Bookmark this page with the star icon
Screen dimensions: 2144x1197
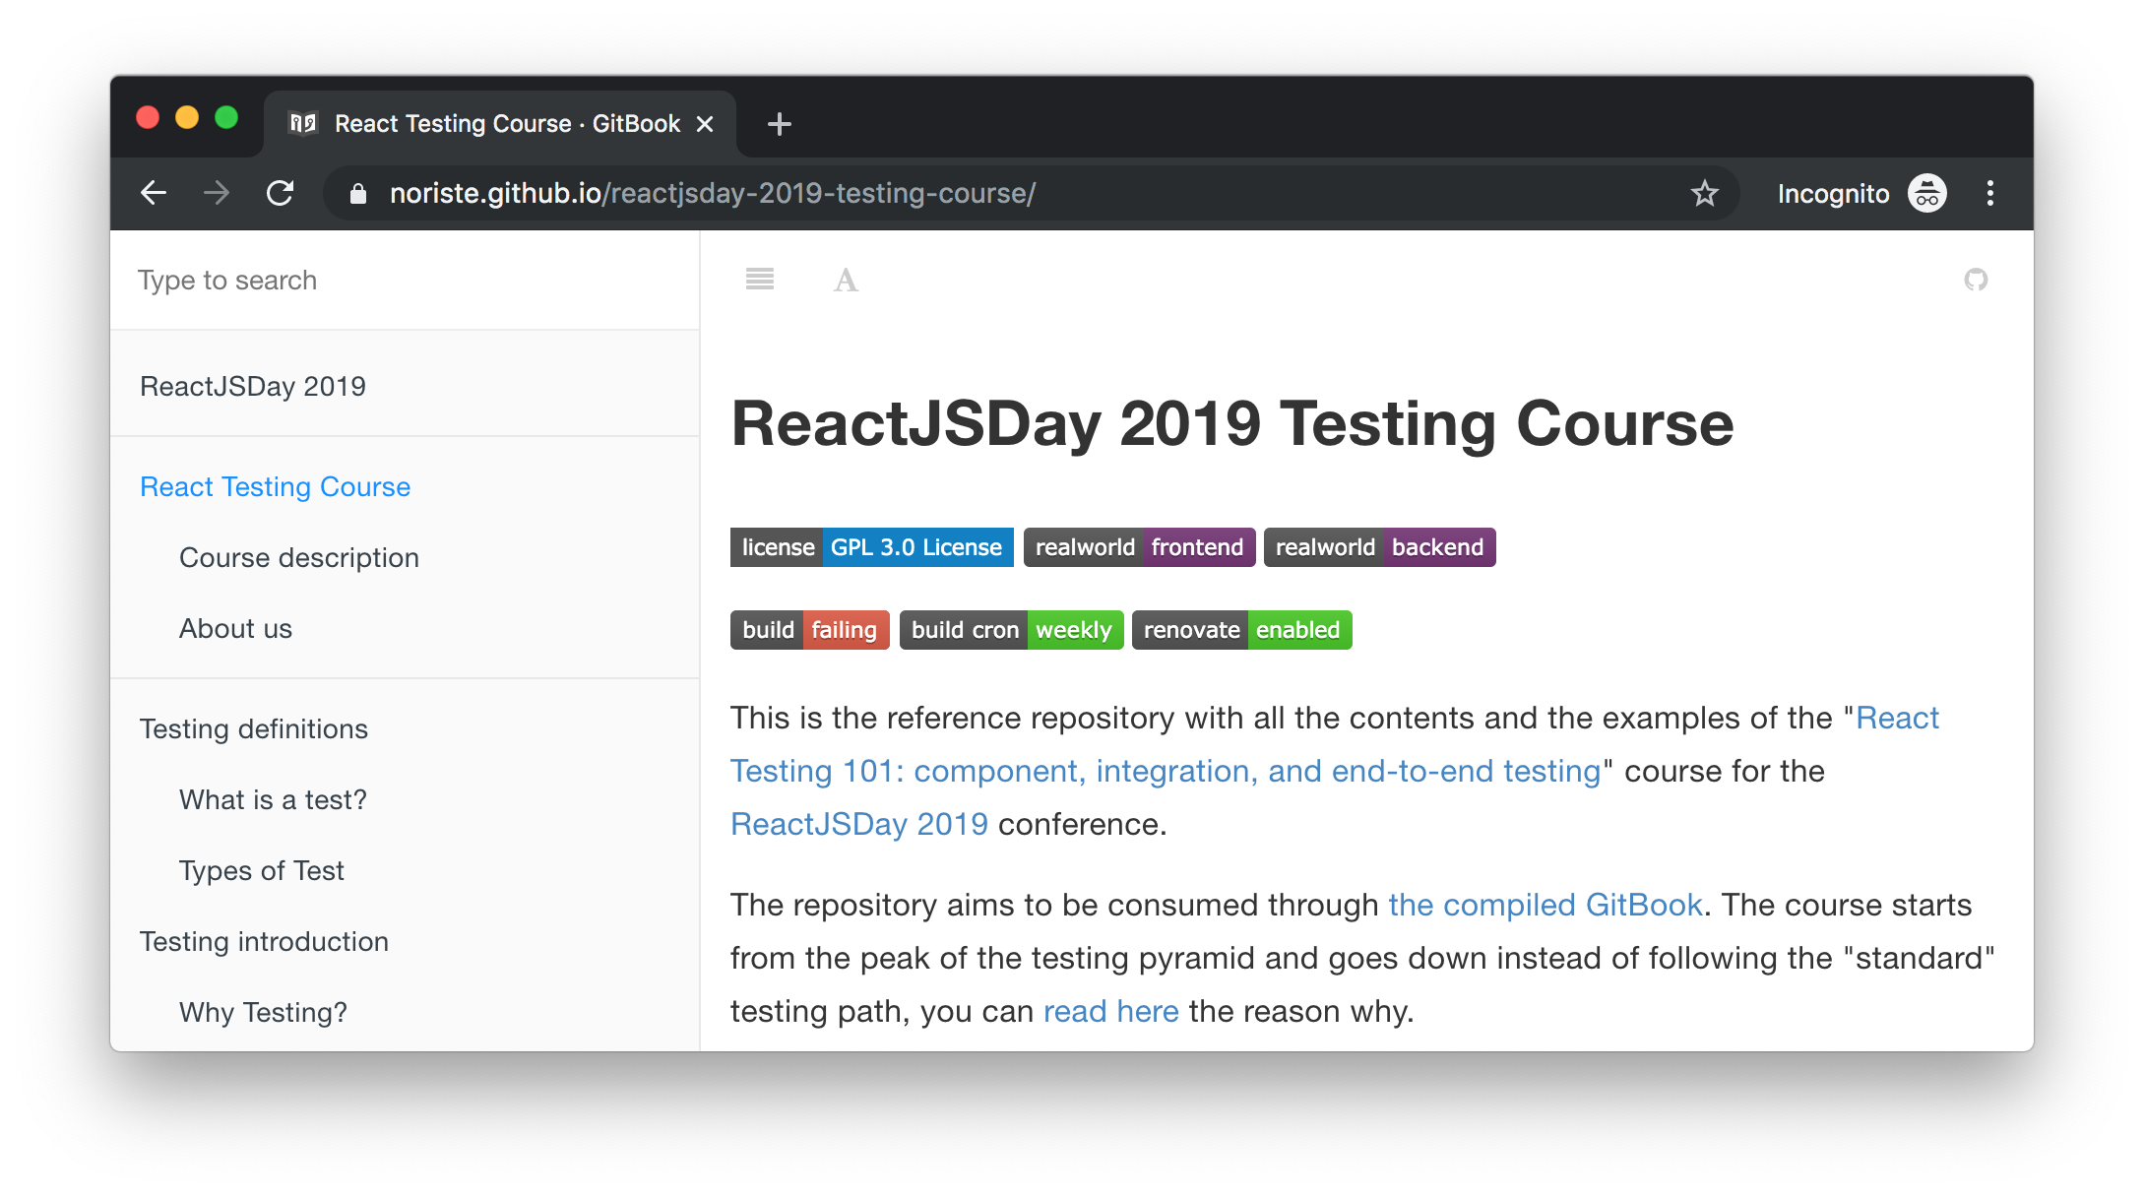1704,193
